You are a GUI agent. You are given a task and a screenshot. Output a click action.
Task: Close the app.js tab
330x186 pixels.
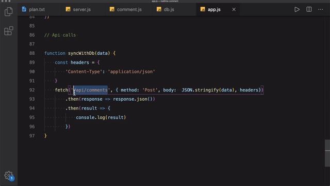tap(234, 9)
